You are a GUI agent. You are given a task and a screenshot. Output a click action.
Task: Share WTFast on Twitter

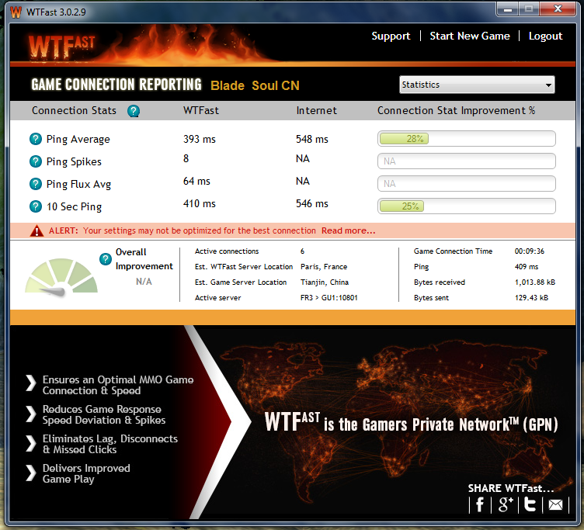530,505
